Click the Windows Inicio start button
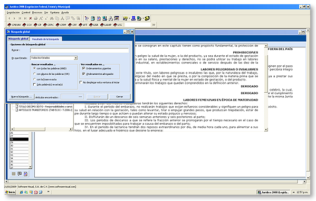This screenshot has height=201, width=316. tap(11, 192)
